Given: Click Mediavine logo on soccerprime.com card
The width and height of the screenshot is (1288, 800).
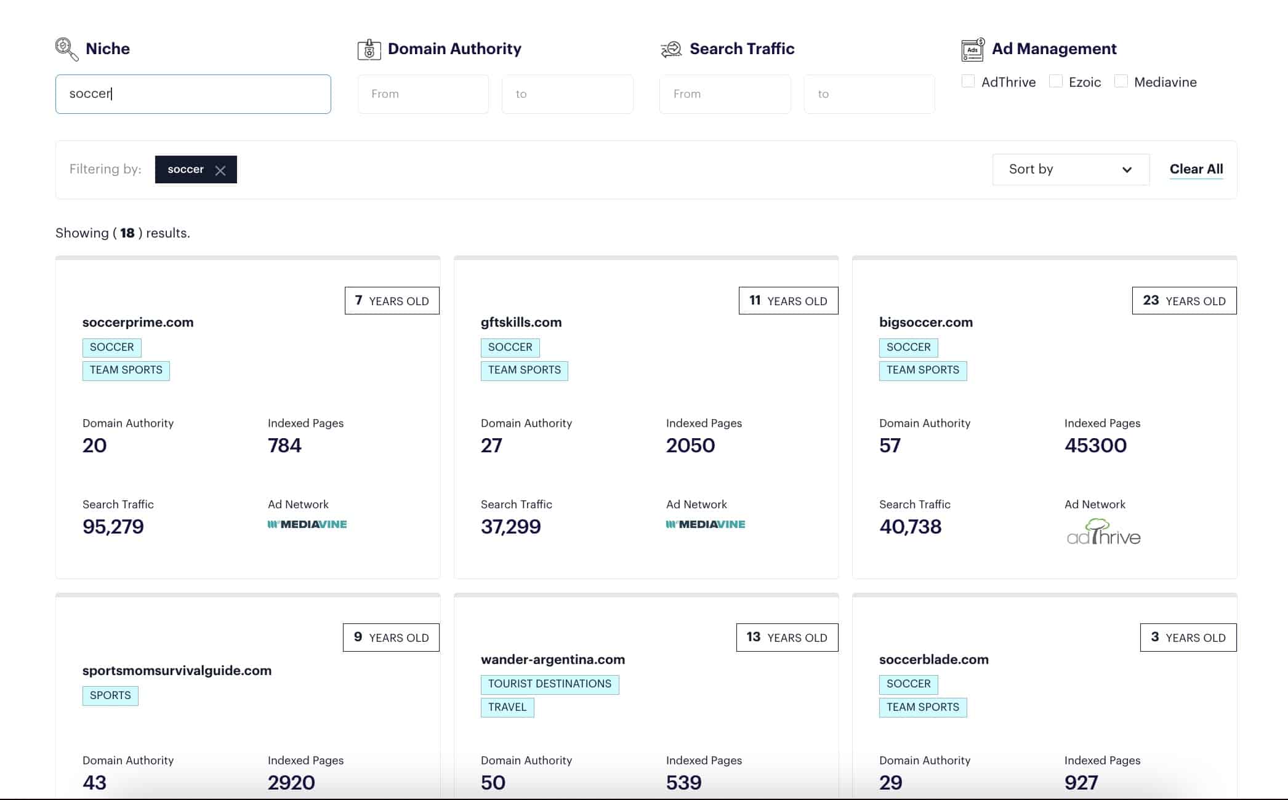Looking at the screenshot, I should pyautogui.click(x=307, y=524).
